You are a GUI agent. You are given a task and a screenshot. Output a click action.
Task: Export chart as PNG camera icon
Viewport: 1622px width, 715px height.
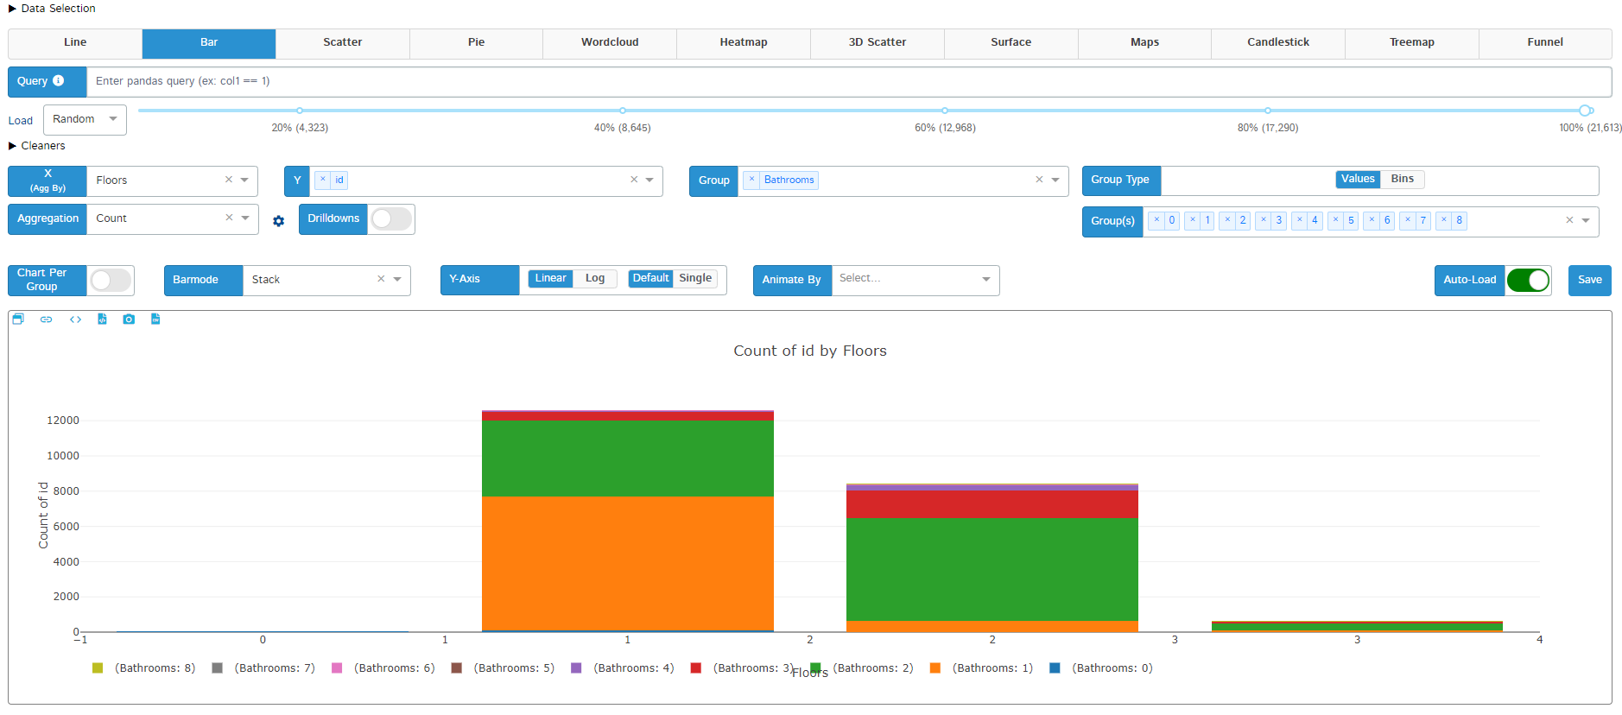(x=129, y=320)
